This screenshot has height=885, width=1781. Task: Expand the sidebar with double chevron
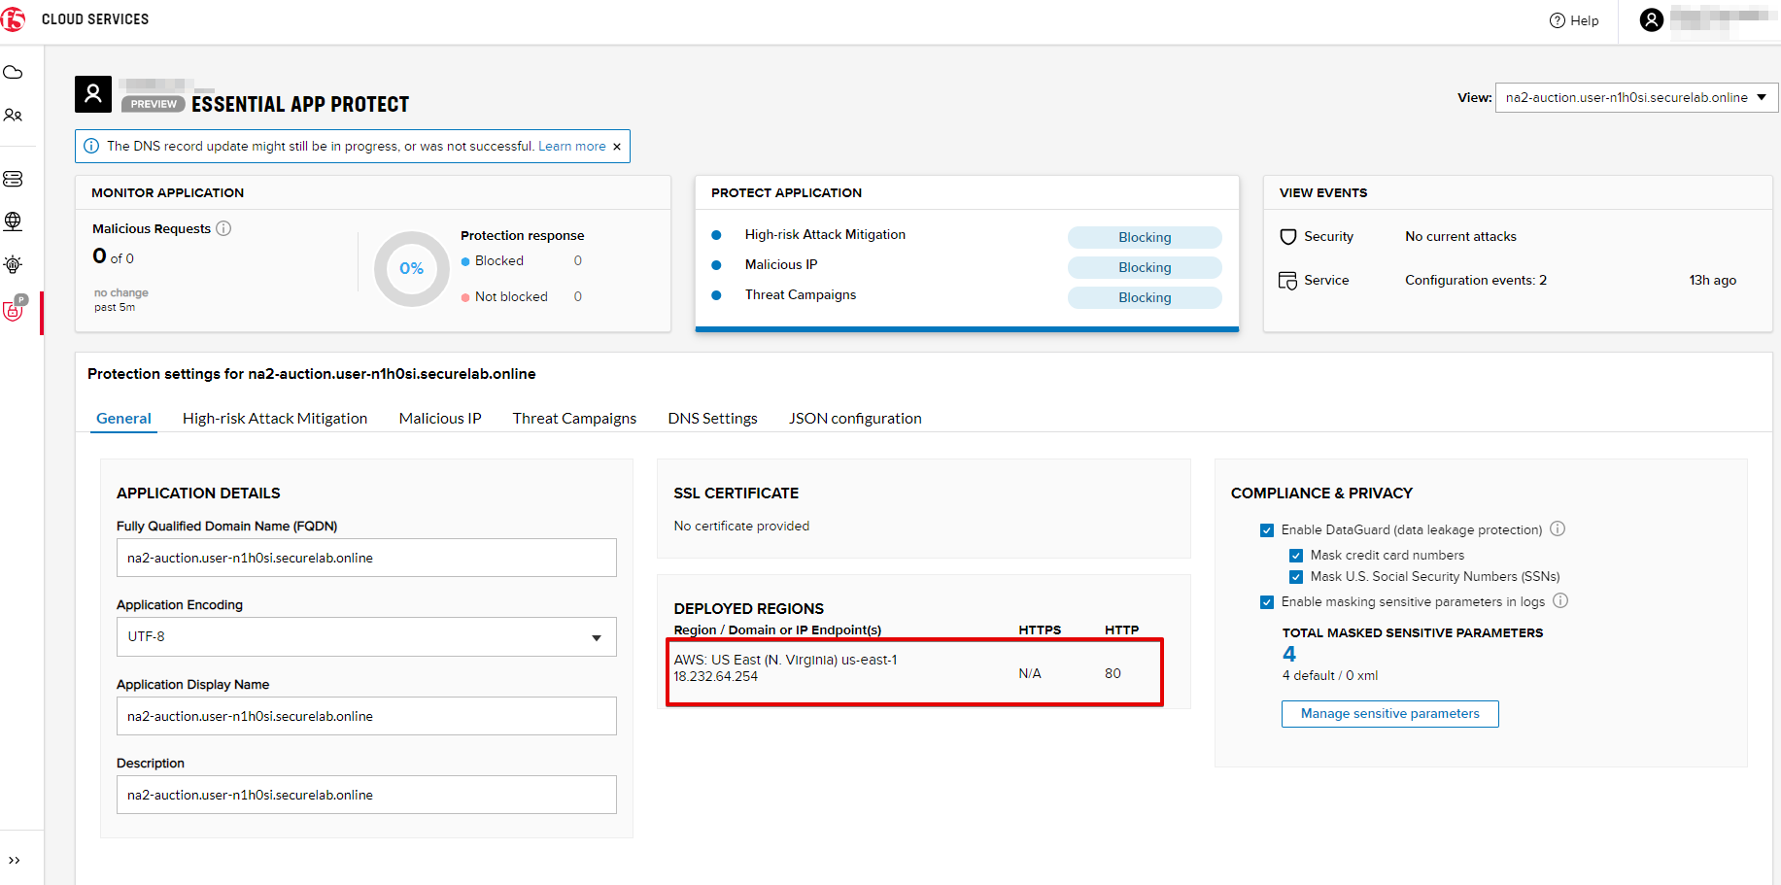pos(14,861)
